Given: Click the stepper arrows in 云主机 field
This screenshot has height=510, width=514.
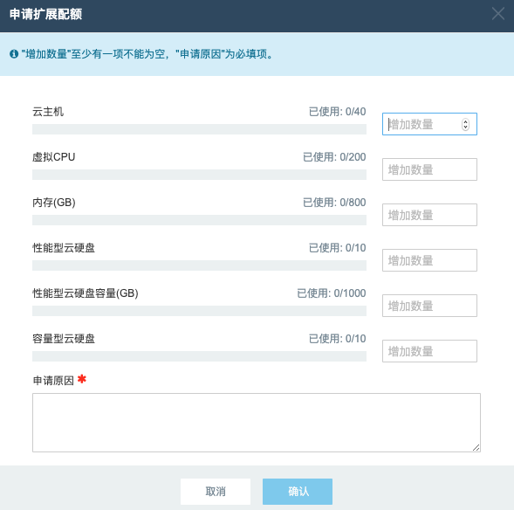Looking at the screenshot, I should coord(465,124).
